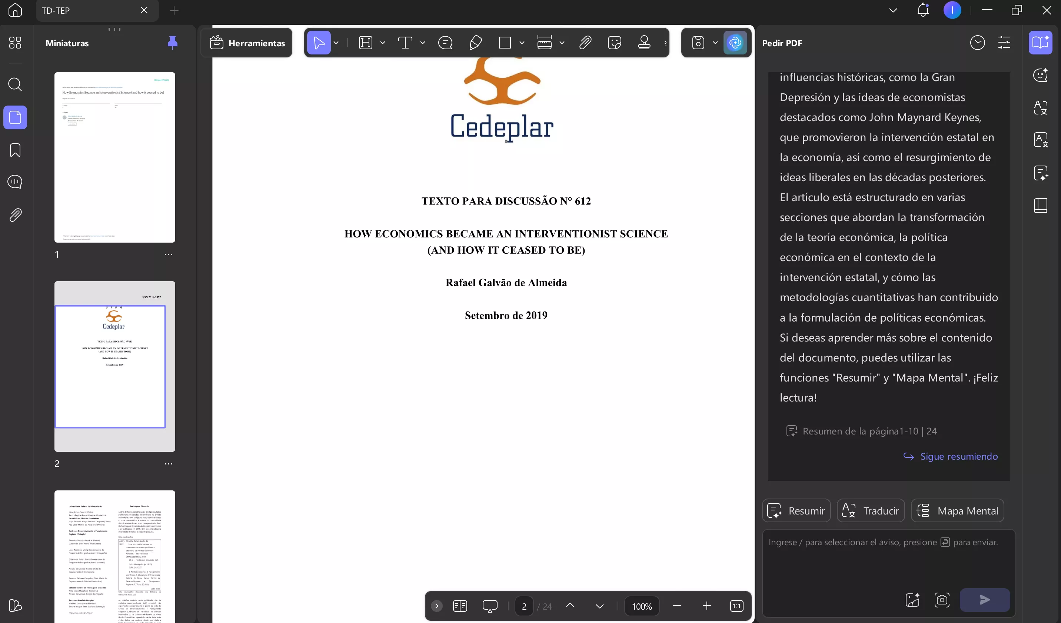The height and width of the screenshot is (623, 1061).
Task: Open page 1 thumbnail
Action: click(114, 157)
